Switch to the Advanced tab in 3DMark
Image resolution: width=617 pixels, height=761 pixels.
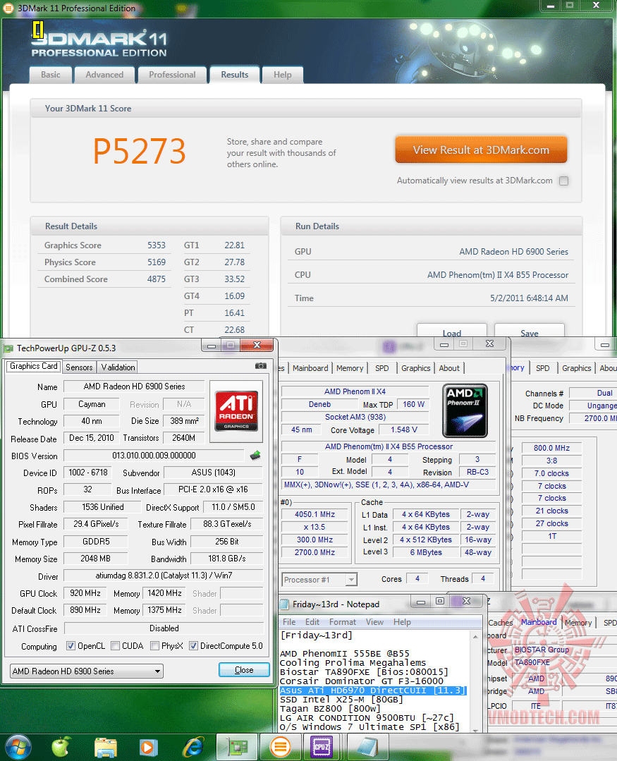pyautogui.click(x=104, y=75)
